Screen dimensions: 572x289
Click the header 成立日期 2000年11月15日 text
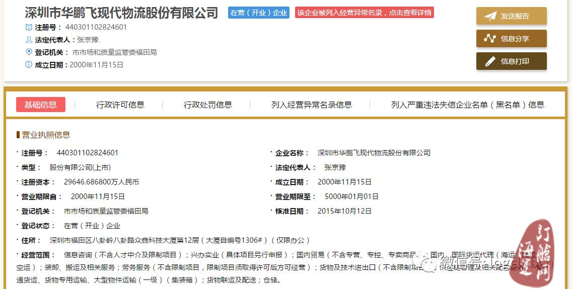tap(96, 65)
